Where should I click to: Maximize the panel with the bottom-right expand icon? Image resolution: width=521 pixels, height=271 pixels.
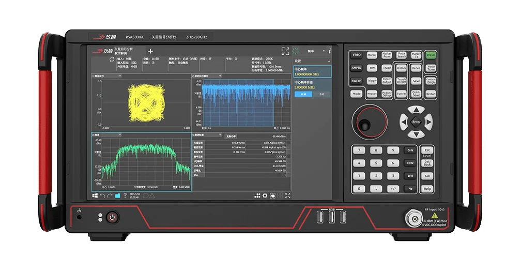(288, 195)
